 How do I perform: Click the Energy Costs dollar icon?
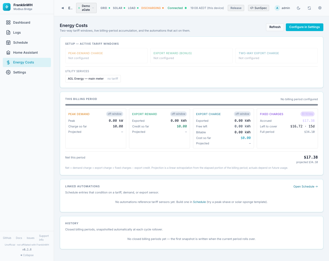tap(8, 62)
